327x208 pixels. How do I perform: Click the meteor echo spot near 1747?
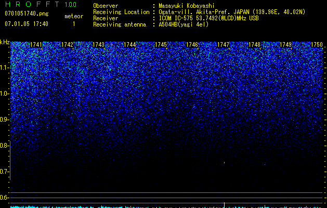coord(224,163)
